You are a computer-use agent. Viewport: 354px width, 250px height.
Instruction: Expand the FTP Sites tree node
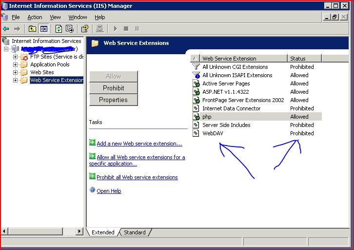pyautogui.click(x=15, y=57)
